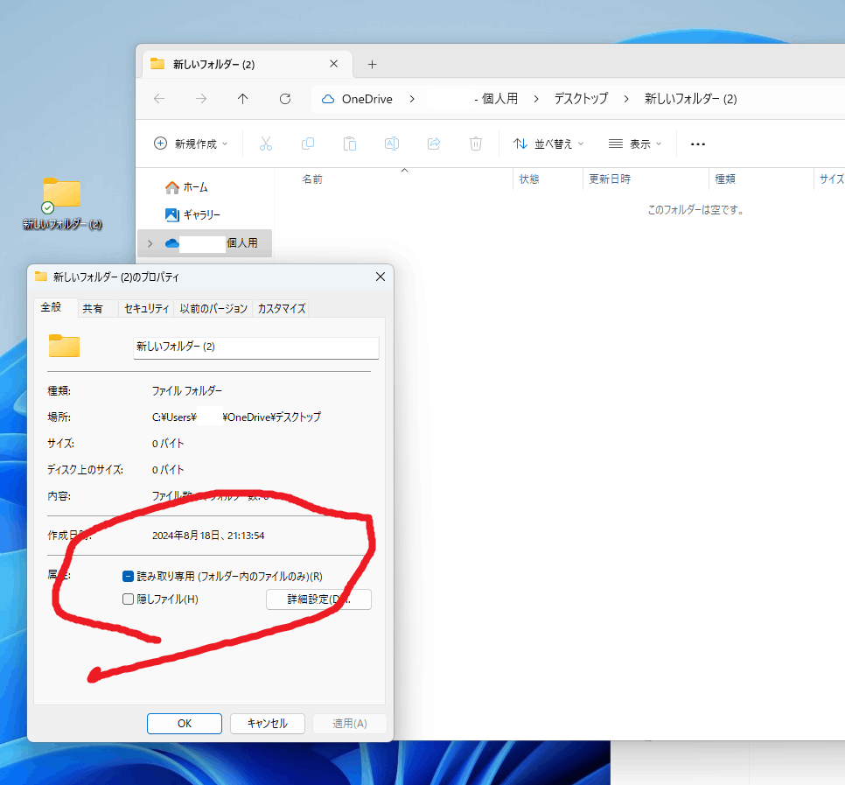Image resolution: width=845 pixels, height=785 pixels.
Task: Click the Share icon in toolbar
Action: [434, 144]
